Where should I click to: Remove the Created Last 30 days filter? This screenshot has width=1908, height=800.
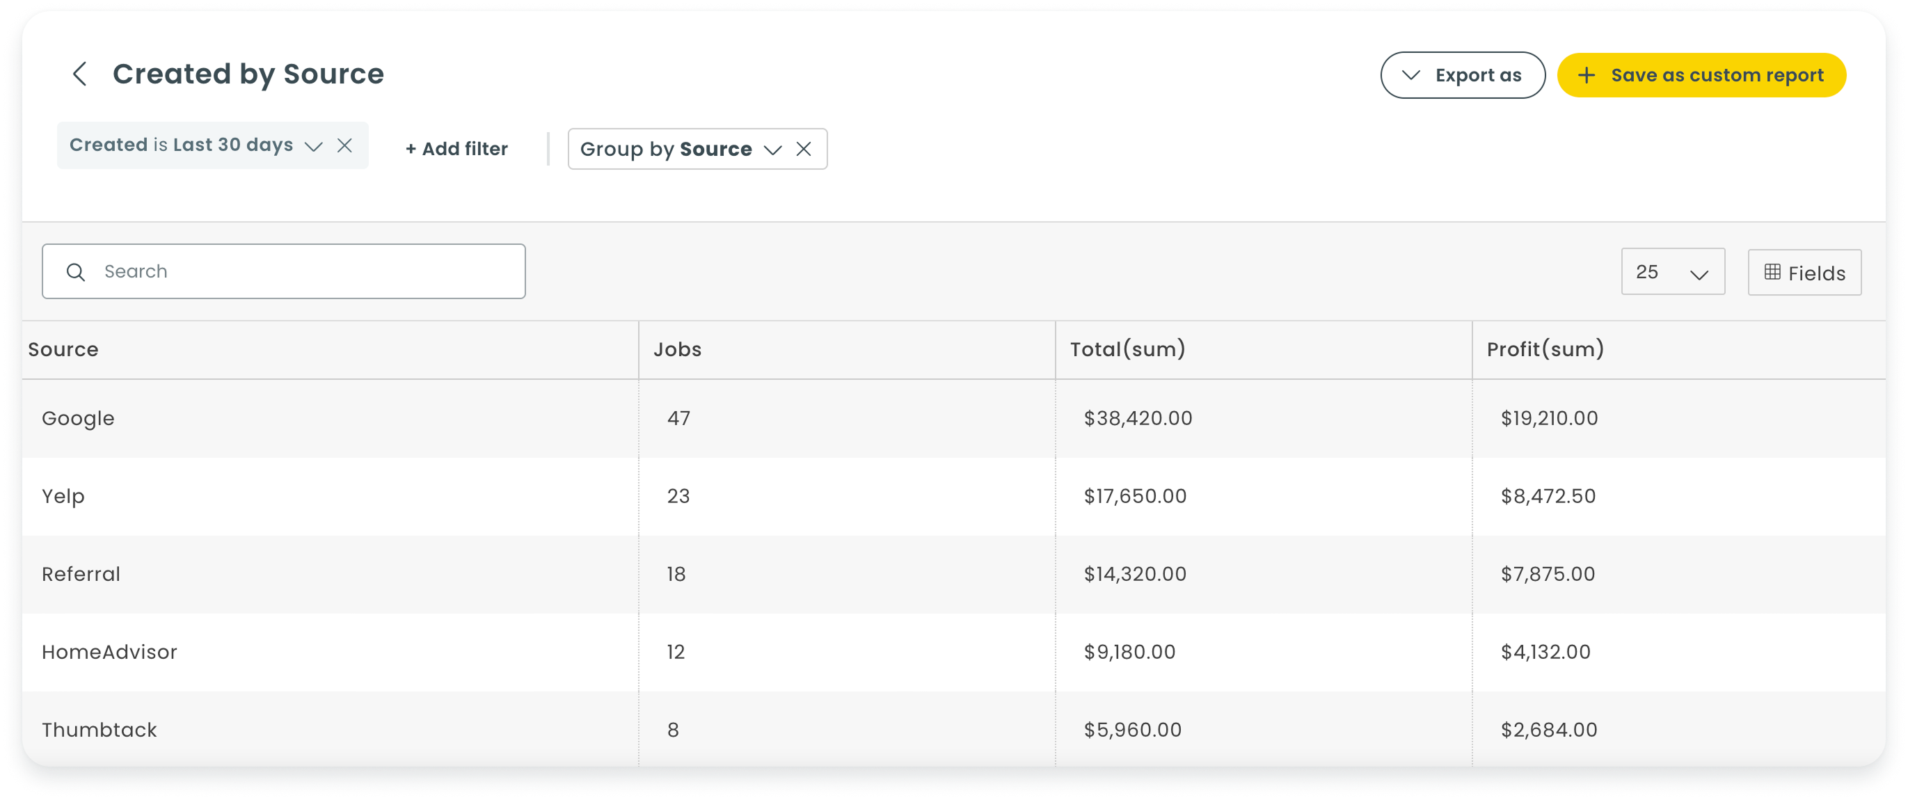(x=344, y=145)
